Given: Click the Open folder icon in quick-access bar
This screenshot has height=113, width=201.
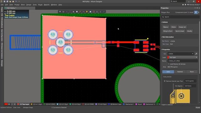Looking at the screenshot, I should 10,1.
